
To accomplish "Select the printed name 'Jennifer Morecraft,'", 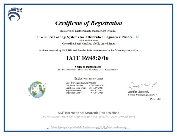I will (x=138, y=92).
